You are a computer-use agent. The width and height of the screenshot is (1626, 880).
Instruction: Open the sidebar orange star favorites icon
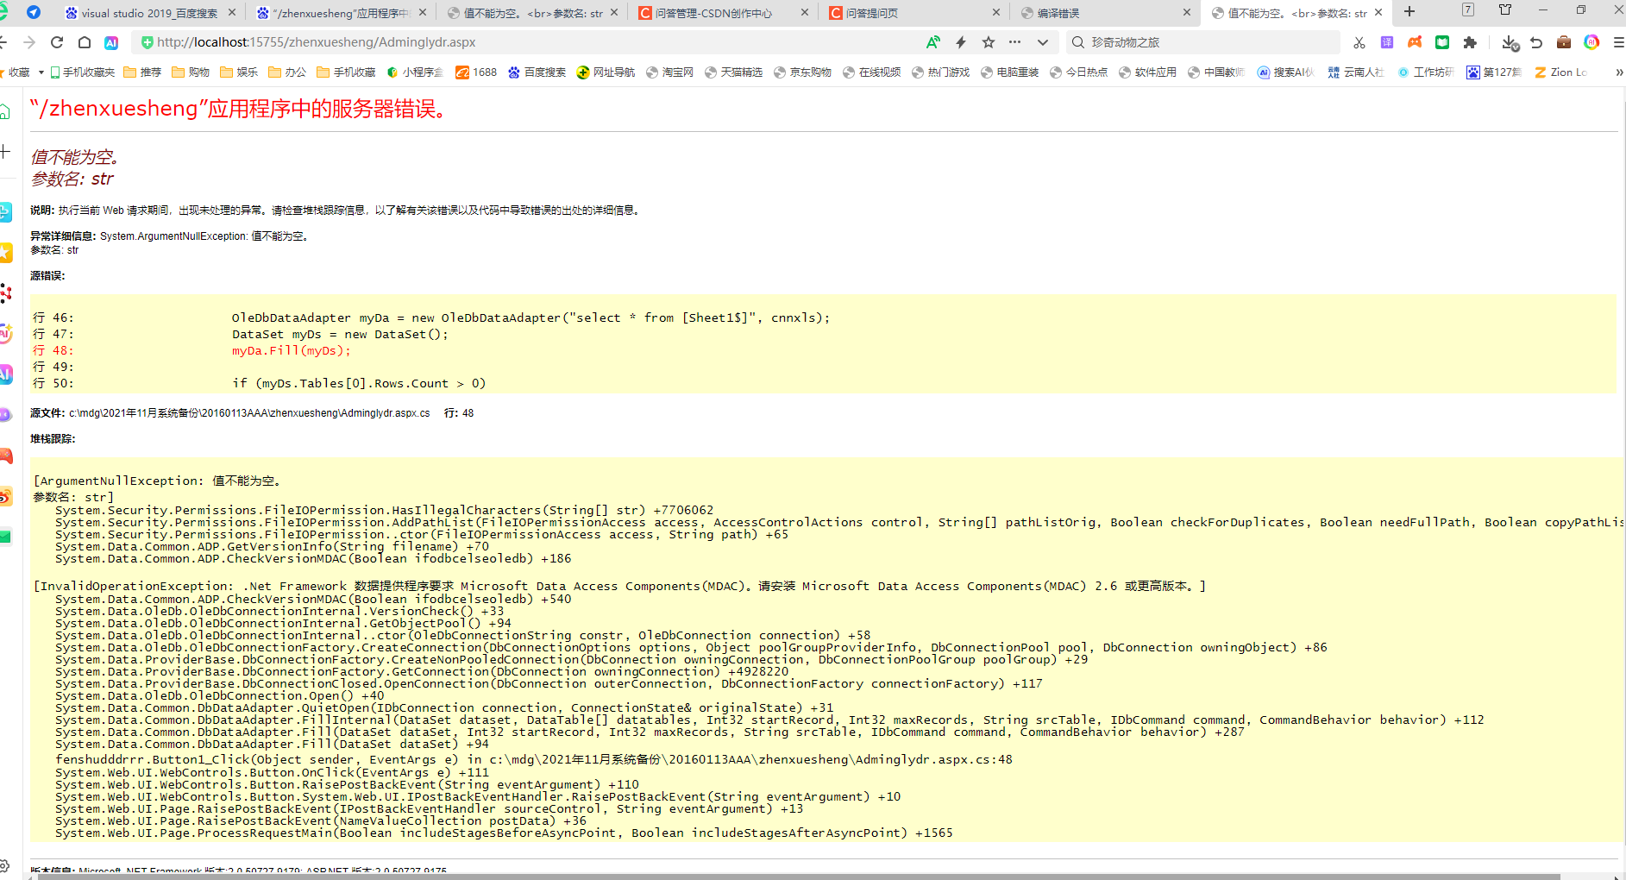coord(6,253)
